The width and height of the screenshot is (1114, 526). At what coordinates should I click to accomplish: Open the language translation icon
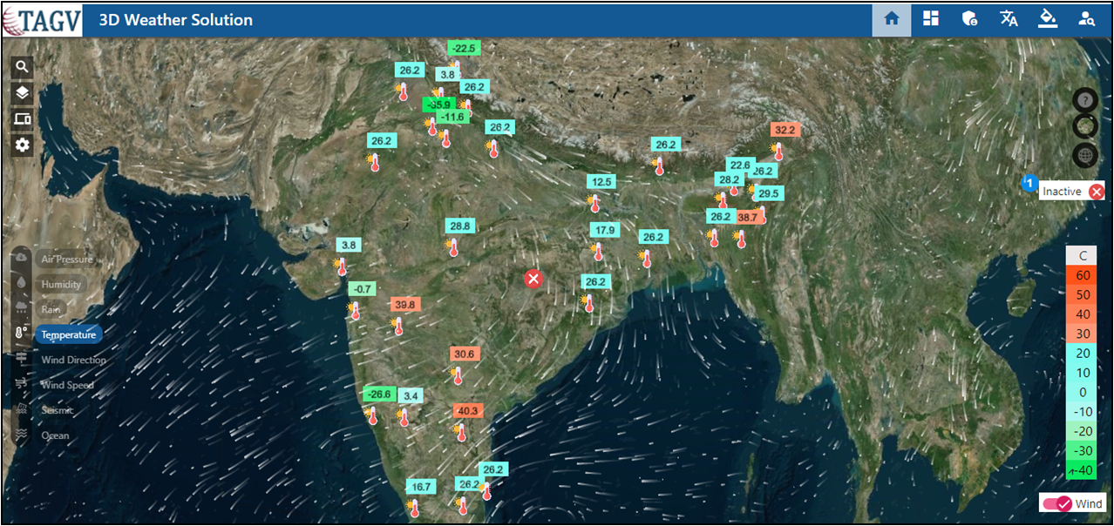pos(1009,19)
